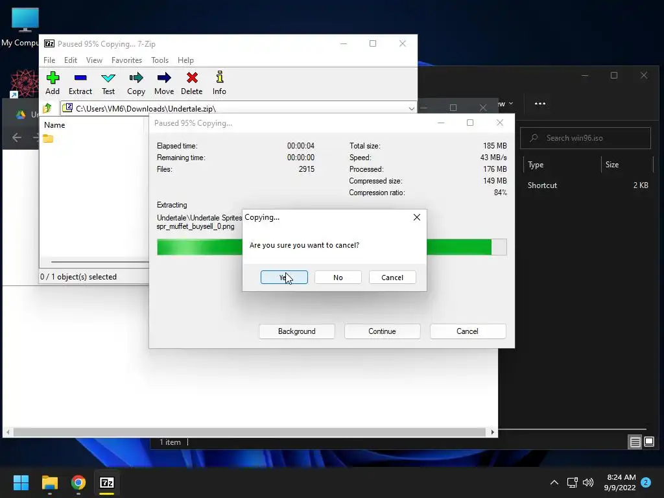664x498 pixels.
Task: Click the up-folder icon beside the address bar
Action: coord(47,108)
